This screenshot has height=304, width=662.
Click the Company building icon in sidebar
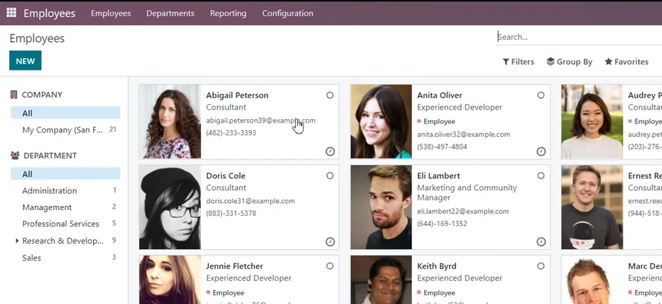14,95
